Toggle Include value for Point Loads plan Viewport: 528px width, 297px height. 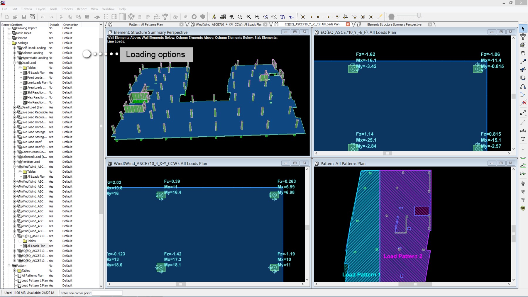pyautogui.click(x=51, y=78)
